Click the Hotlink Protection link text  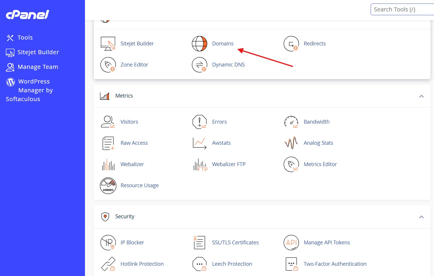point(142,264)
